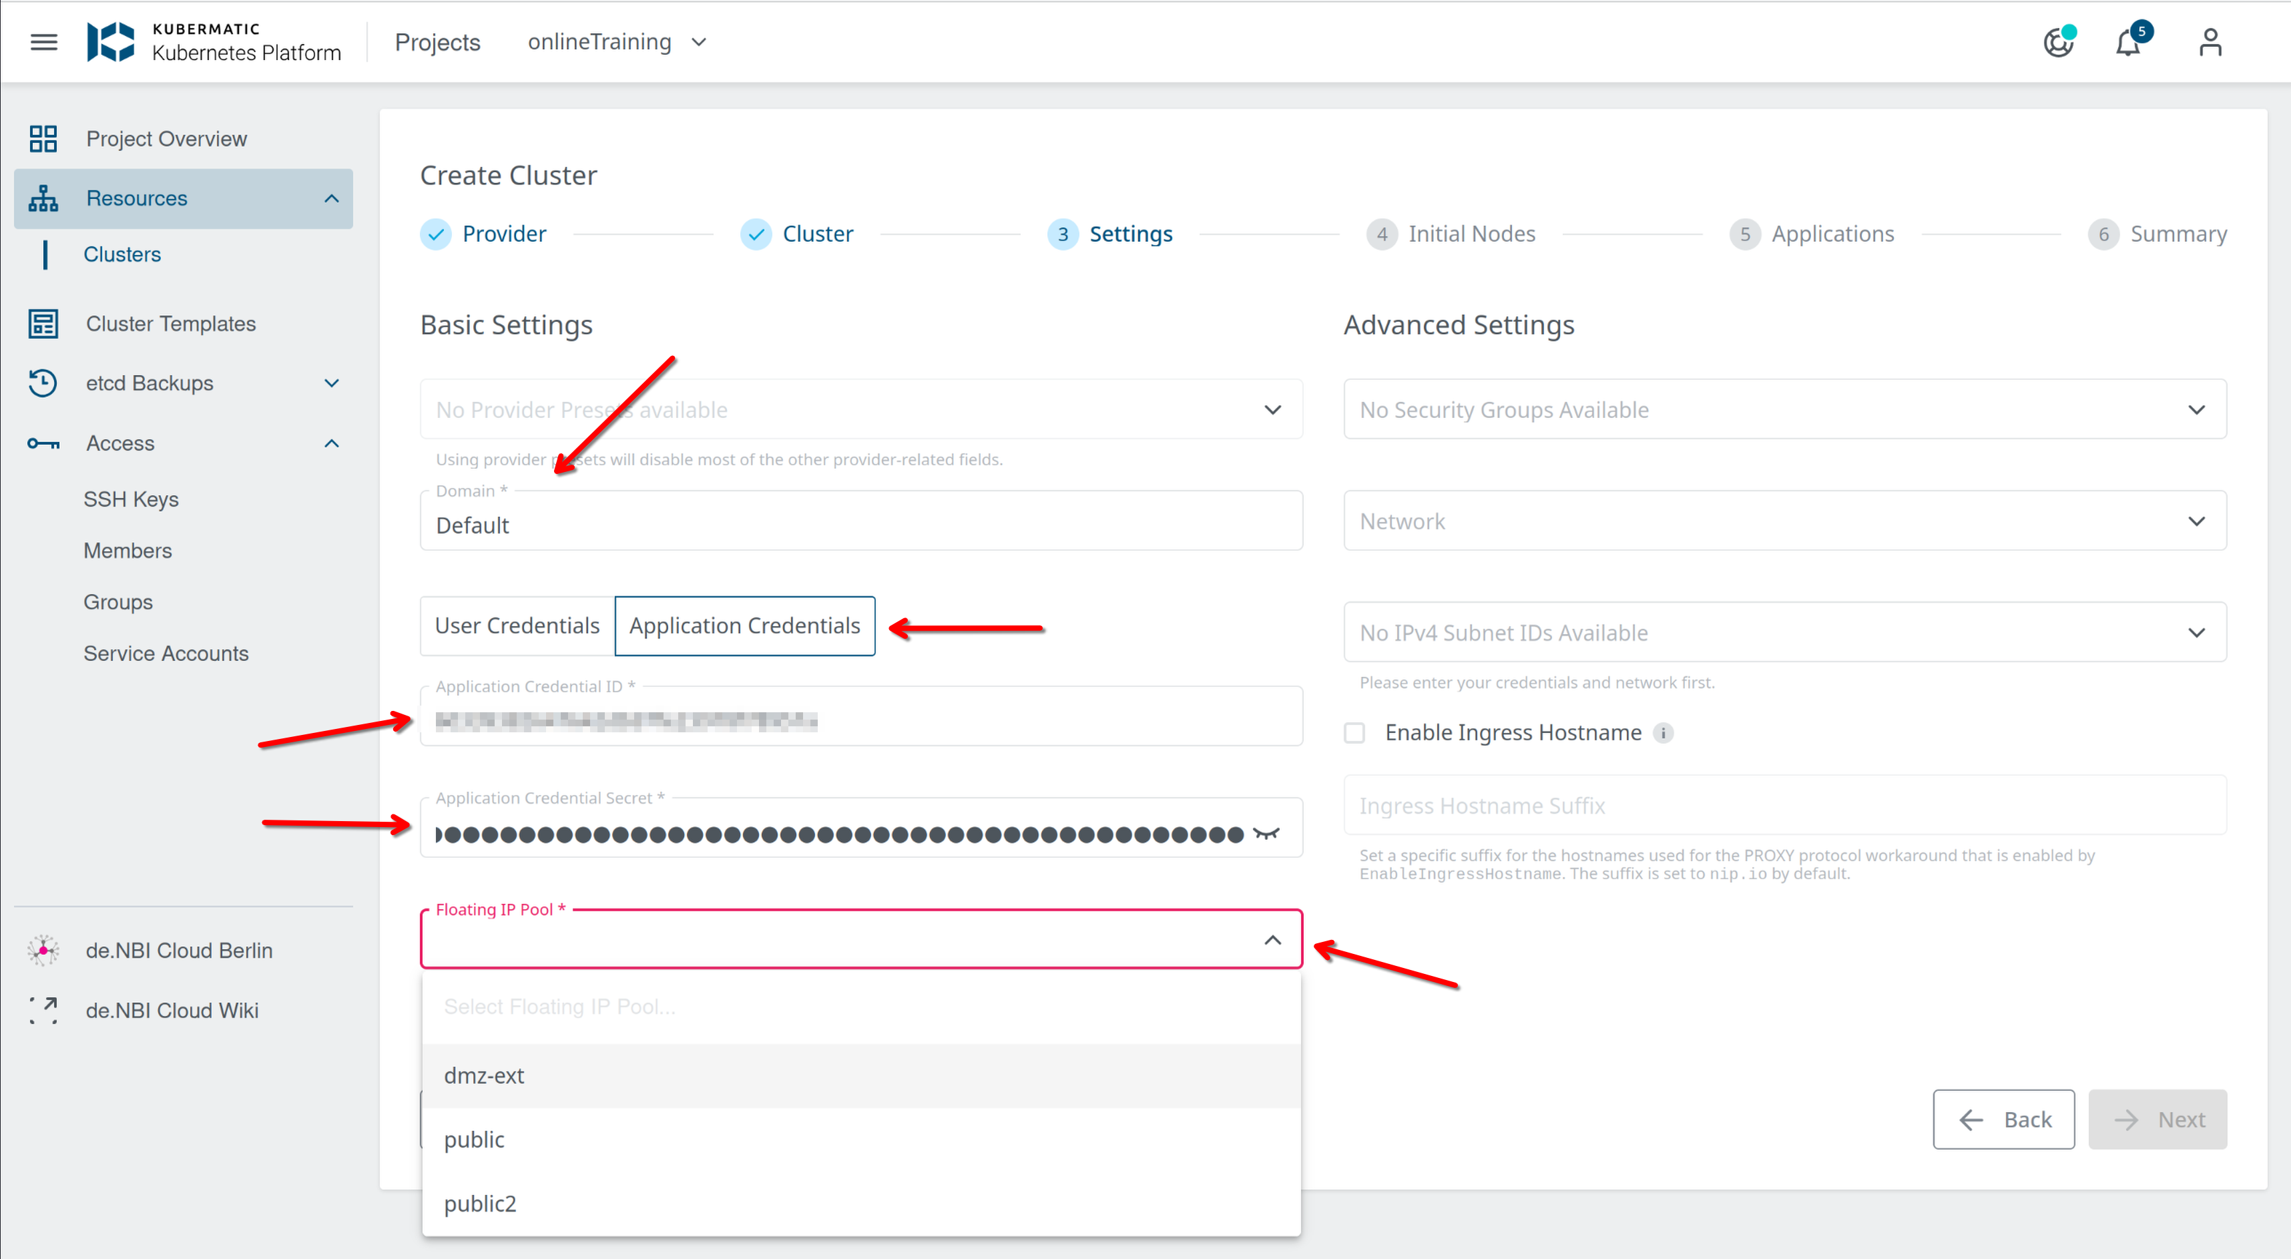
Task: Click the Project Overview grid icon
Action: pyautogui.click(x=43, y=139)
